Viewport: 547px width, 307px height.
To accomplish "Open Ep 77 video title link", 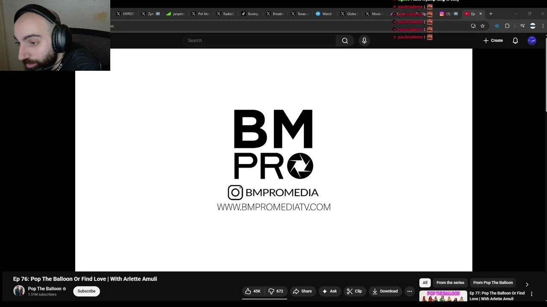I will point(497,296).
